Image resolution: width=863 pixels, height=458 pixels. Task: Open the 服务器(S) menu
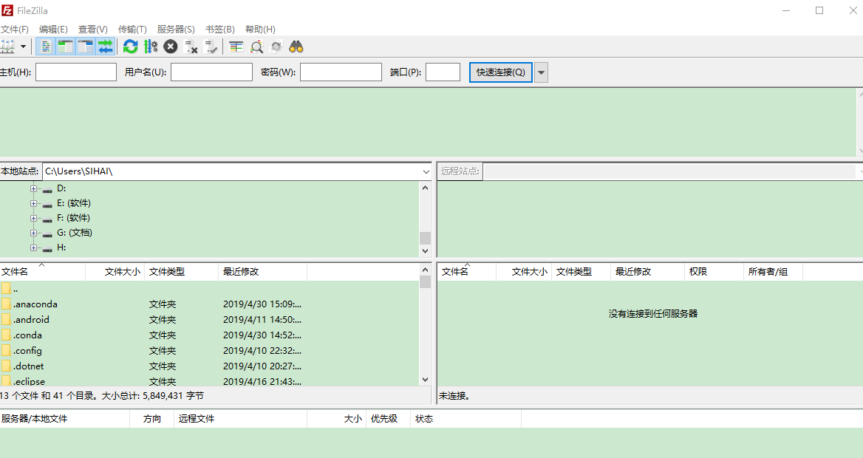pyautogui.click(x=176, y=29)
